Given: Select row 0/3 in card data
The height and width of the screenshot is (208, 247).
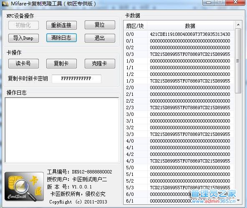Looking at the screenshot, I should tap(179, 54).
